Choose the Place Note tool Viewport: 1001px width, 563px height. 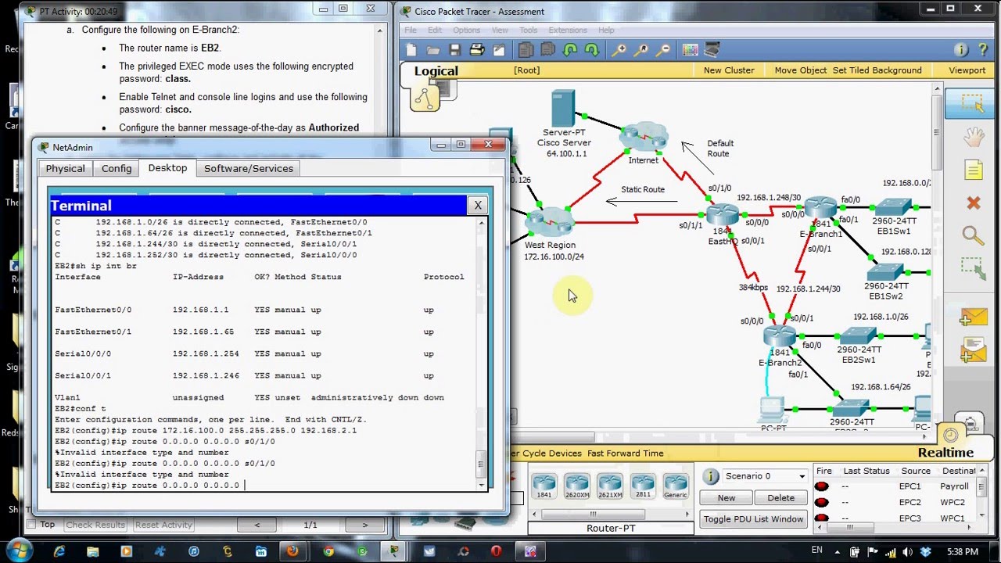(973, 170)
